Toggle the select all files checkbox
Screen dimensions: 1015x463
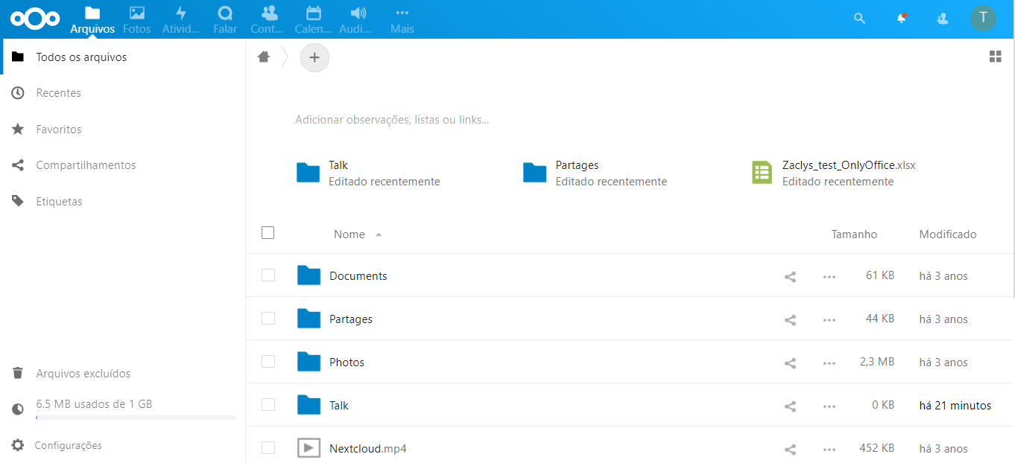tap(268, 233)
